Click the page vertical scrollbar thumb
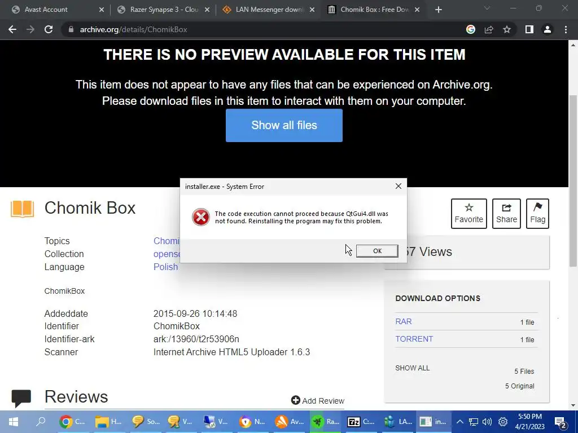Viewport: 578px width, 433px height. 573,180
